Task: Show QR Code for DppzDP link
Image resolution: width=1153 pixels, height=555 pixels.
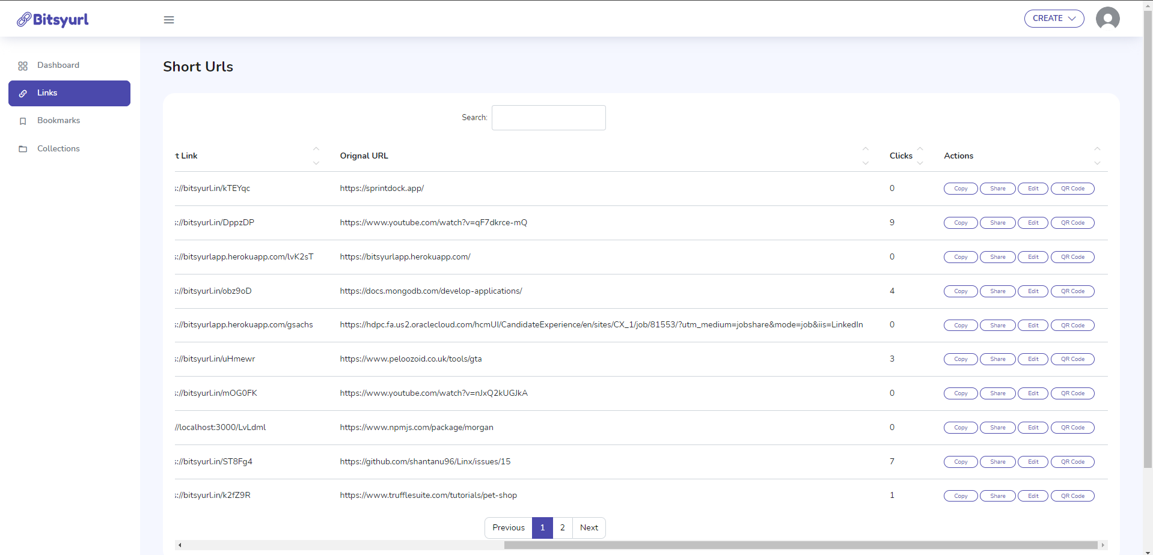Action: (x=1072, y=223)
